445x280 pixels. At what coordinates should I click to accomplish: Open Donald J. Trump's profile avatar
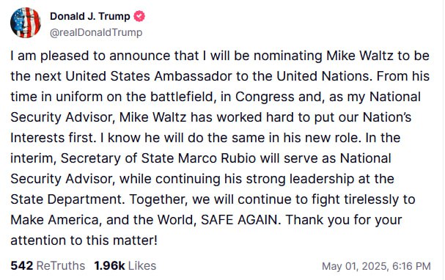tap(26, 23)
